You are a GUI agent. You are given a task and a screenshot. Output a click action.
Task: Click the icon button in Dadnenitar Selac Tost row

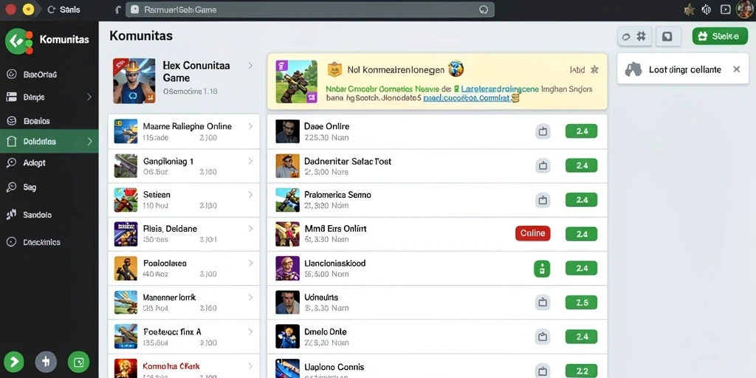[543, 165]
